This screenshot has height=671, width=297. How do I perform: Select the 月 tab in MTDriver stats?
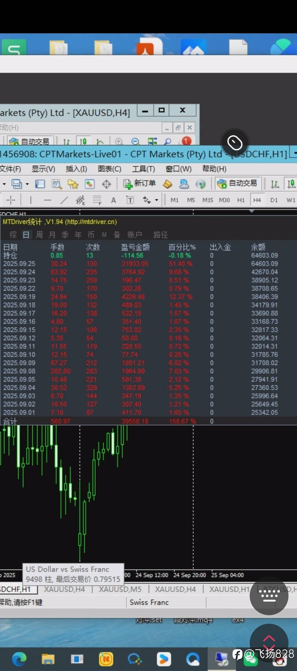[52, 235]
